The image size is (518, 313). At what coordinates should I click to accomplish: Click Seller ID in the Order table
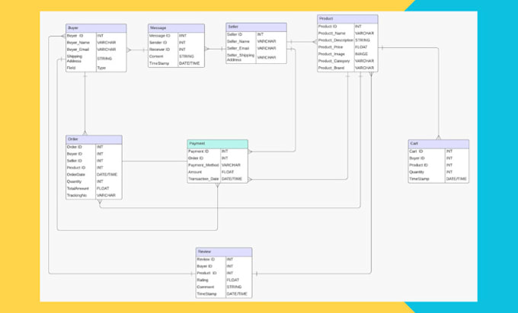point(75,161)
